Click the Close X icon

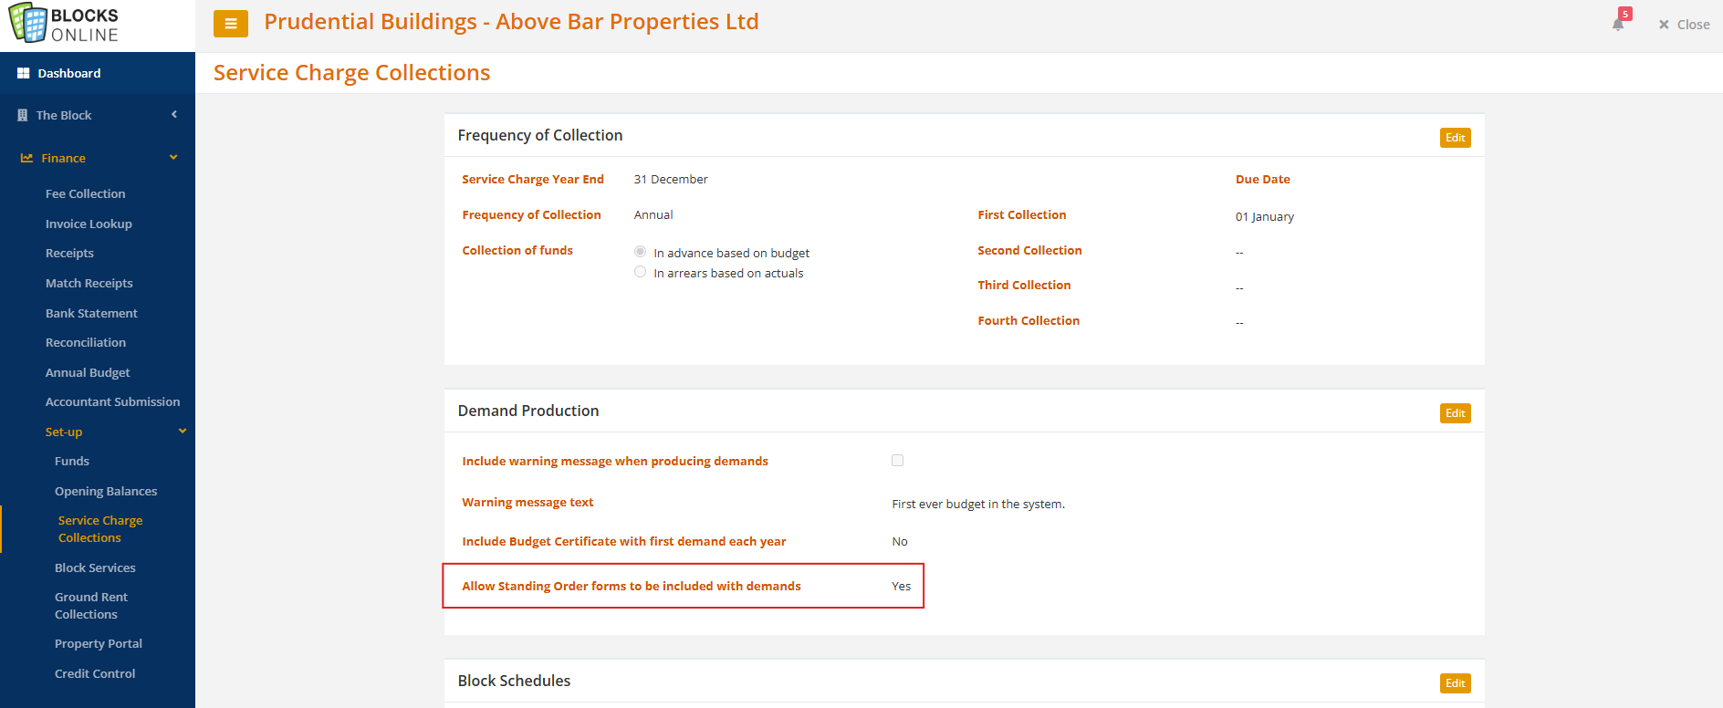click(1664, 25)
